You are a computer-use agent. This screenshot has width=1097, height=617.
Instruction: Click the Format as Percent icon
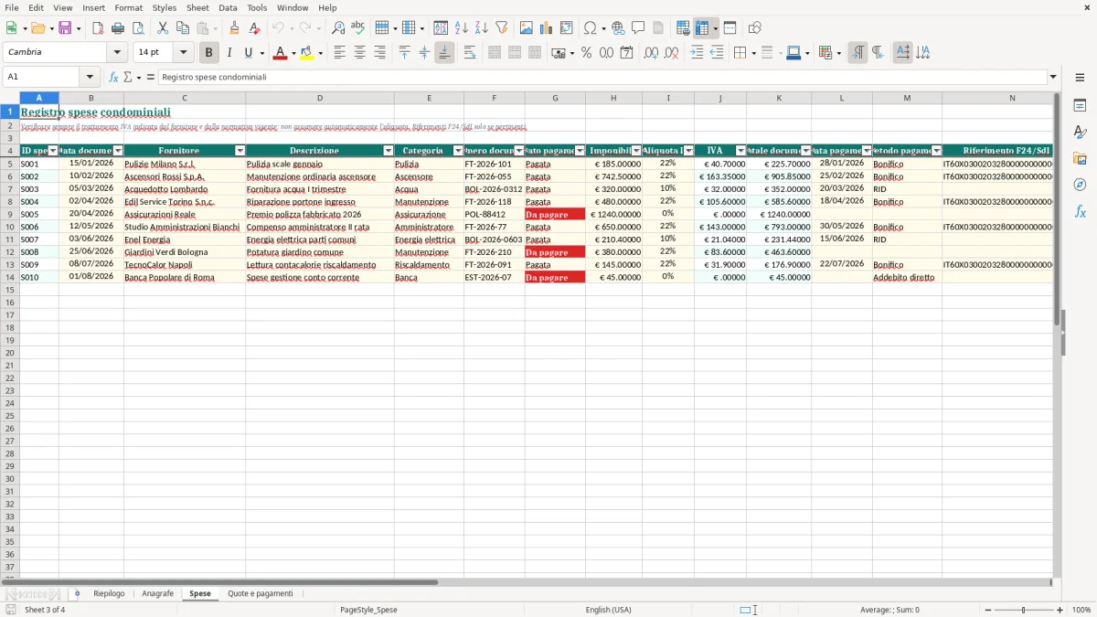point(586,53)
